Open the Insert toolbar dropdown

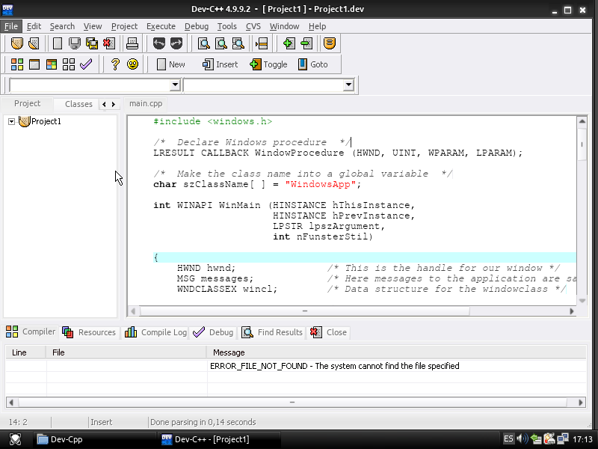(x=220, y=64)
